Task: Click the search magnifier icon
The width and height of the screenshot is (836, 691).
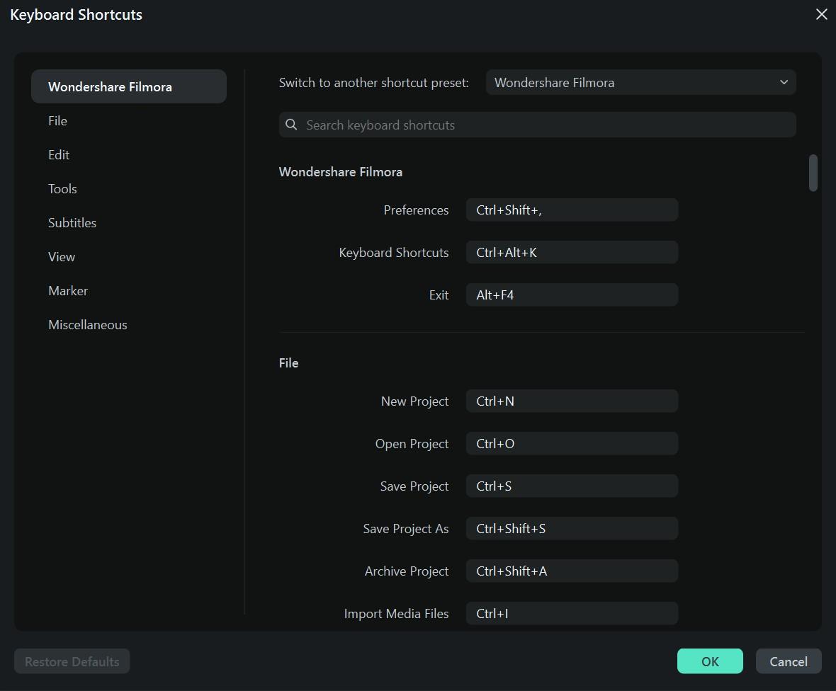Action: coord(291,125)
